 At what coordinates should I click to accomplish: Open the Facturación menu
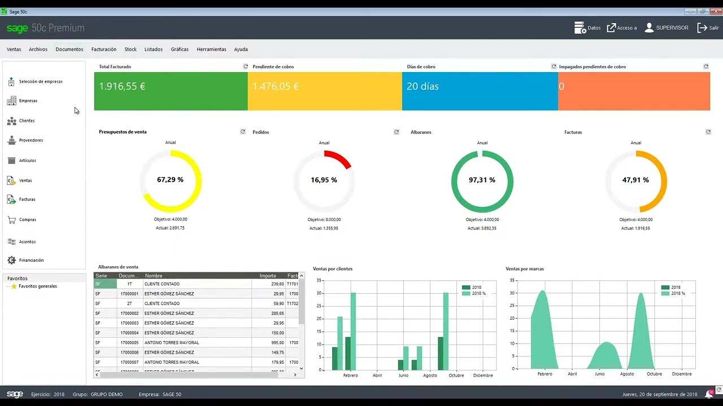104,50
